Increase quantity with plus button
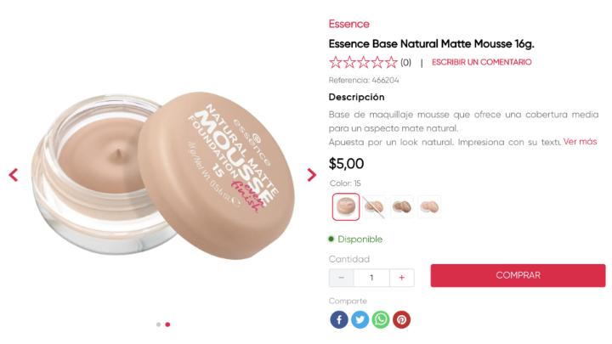The width and height of the screenshot is (612, 344). 401,278
